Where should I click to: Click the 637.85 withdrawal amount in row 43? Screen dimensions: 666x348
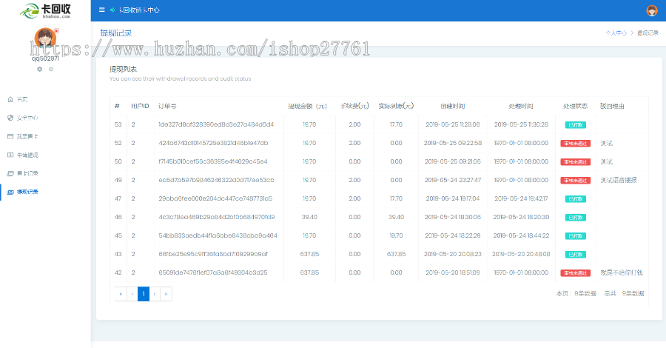click(309, 254)
